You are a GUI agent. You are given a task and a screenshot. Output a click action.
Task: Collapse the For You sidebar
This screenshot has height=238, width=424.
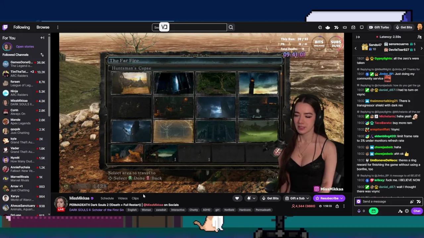pos(42,38)
